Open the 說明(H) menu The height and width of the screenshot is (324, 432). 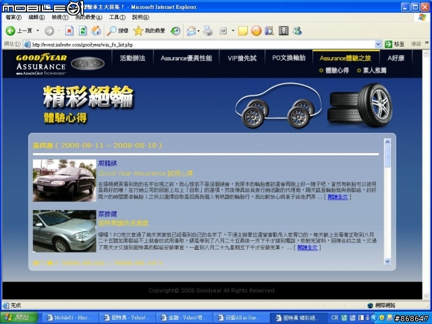[x=140, y=18]
